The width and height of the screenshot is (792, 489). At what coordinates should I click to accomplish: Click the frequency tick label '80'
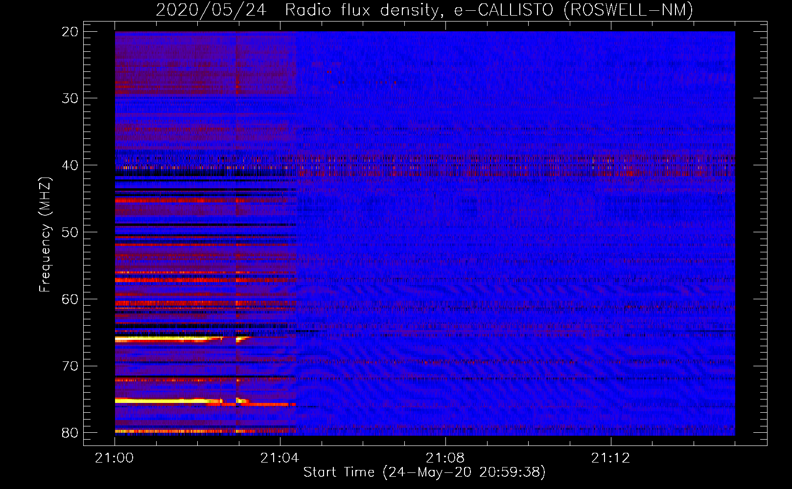point(70,433)
